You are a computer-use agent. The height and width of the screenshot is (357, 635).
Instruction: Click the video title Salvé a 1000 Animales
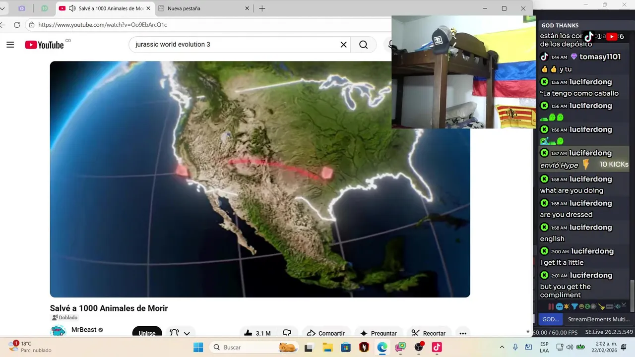(x=109, y=308)
